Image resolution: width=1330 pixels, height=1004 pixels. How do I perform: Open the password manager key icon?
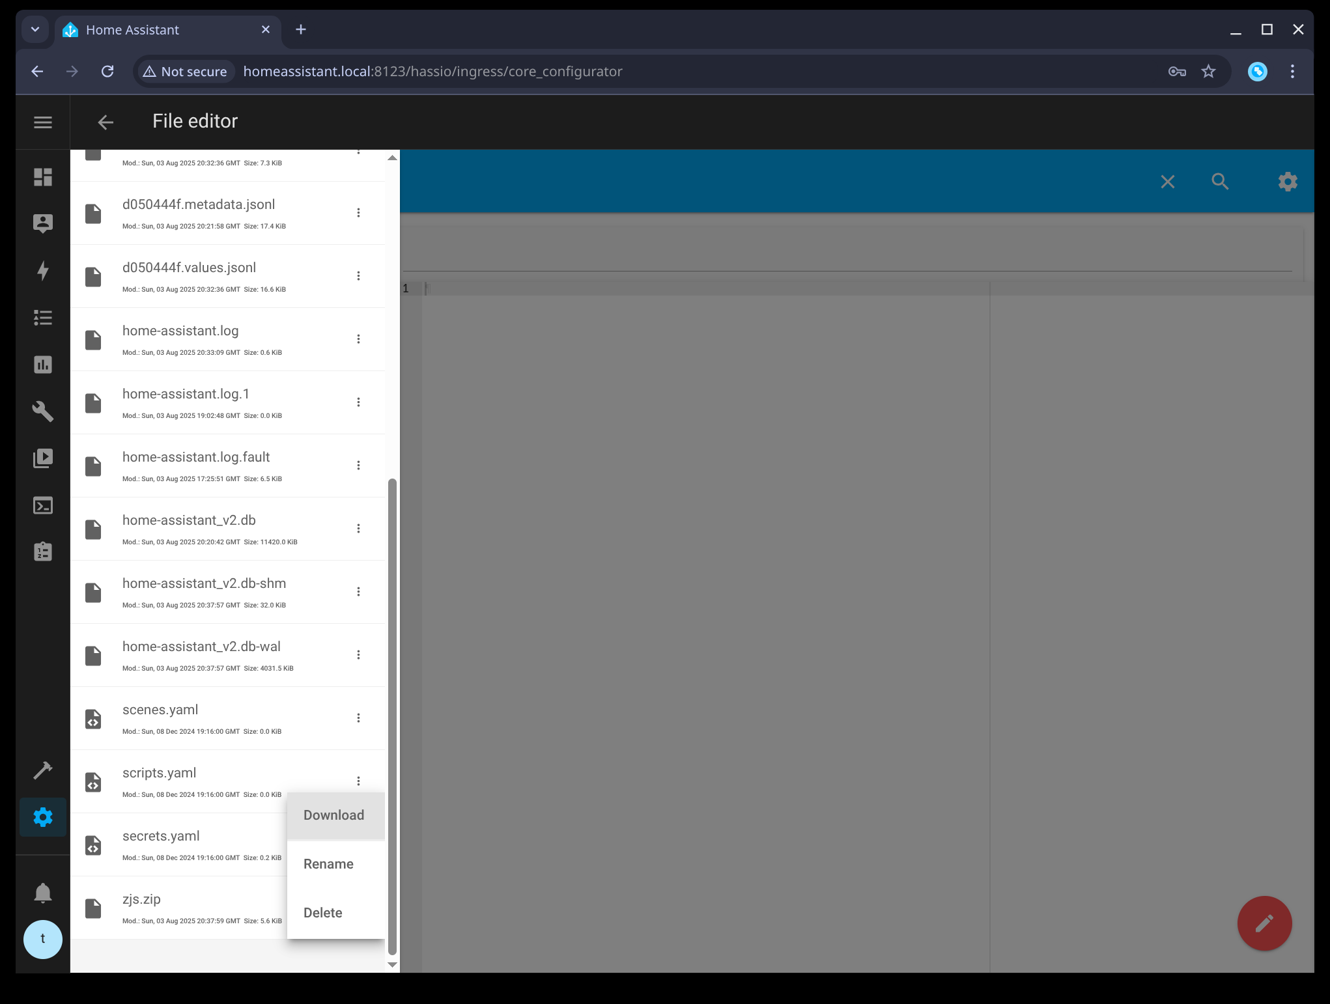1177,72
